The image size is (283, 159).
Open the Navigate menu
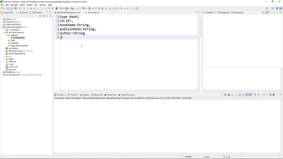14,5
